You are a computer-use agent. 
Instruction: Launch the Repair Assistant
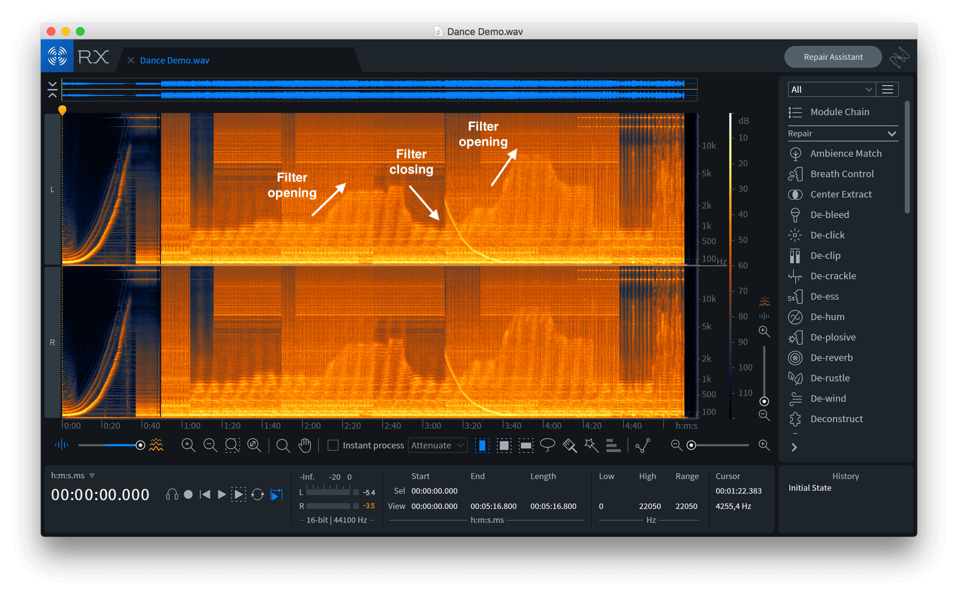pos(833,57)
